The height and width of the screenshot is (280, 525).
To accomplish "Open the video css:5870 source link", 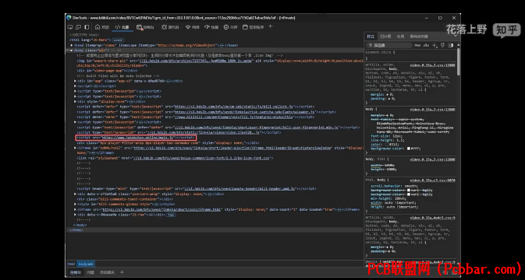I will [433, 180].
